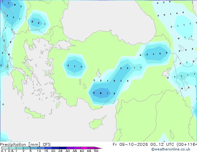This screenshot has height=152, width=197.
Task: Click the 'Precipitation [mm]' title text
Action: pos(20,145)
